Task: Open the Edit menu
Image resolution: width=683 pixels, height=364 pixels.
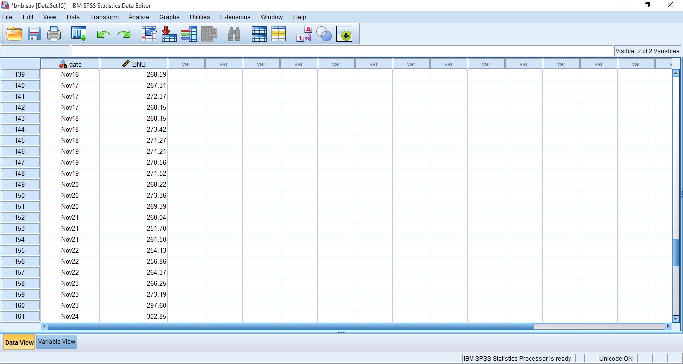Action: [28, 17]
